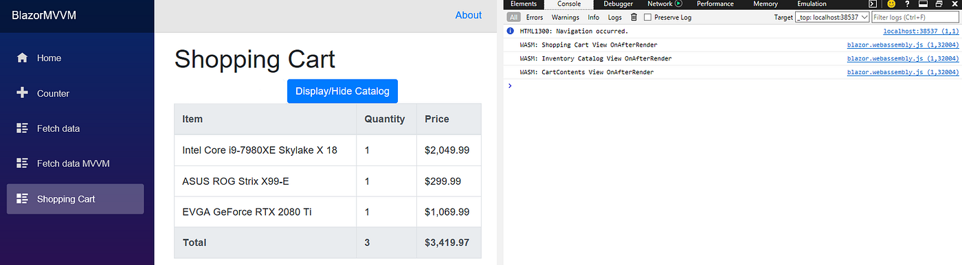Click the plus icon beside Counter
Image resolution: width=962 pixels, height=265 pixels.
point(22,93)
